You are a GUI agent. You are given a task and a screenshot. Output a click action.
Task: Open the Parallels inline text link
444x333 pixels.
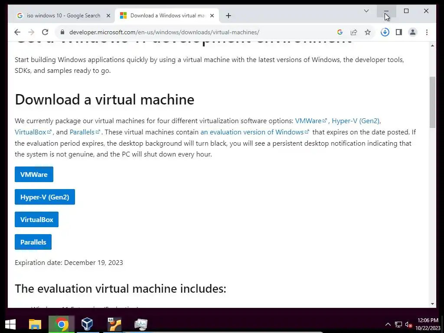click(x=85, y=132)
